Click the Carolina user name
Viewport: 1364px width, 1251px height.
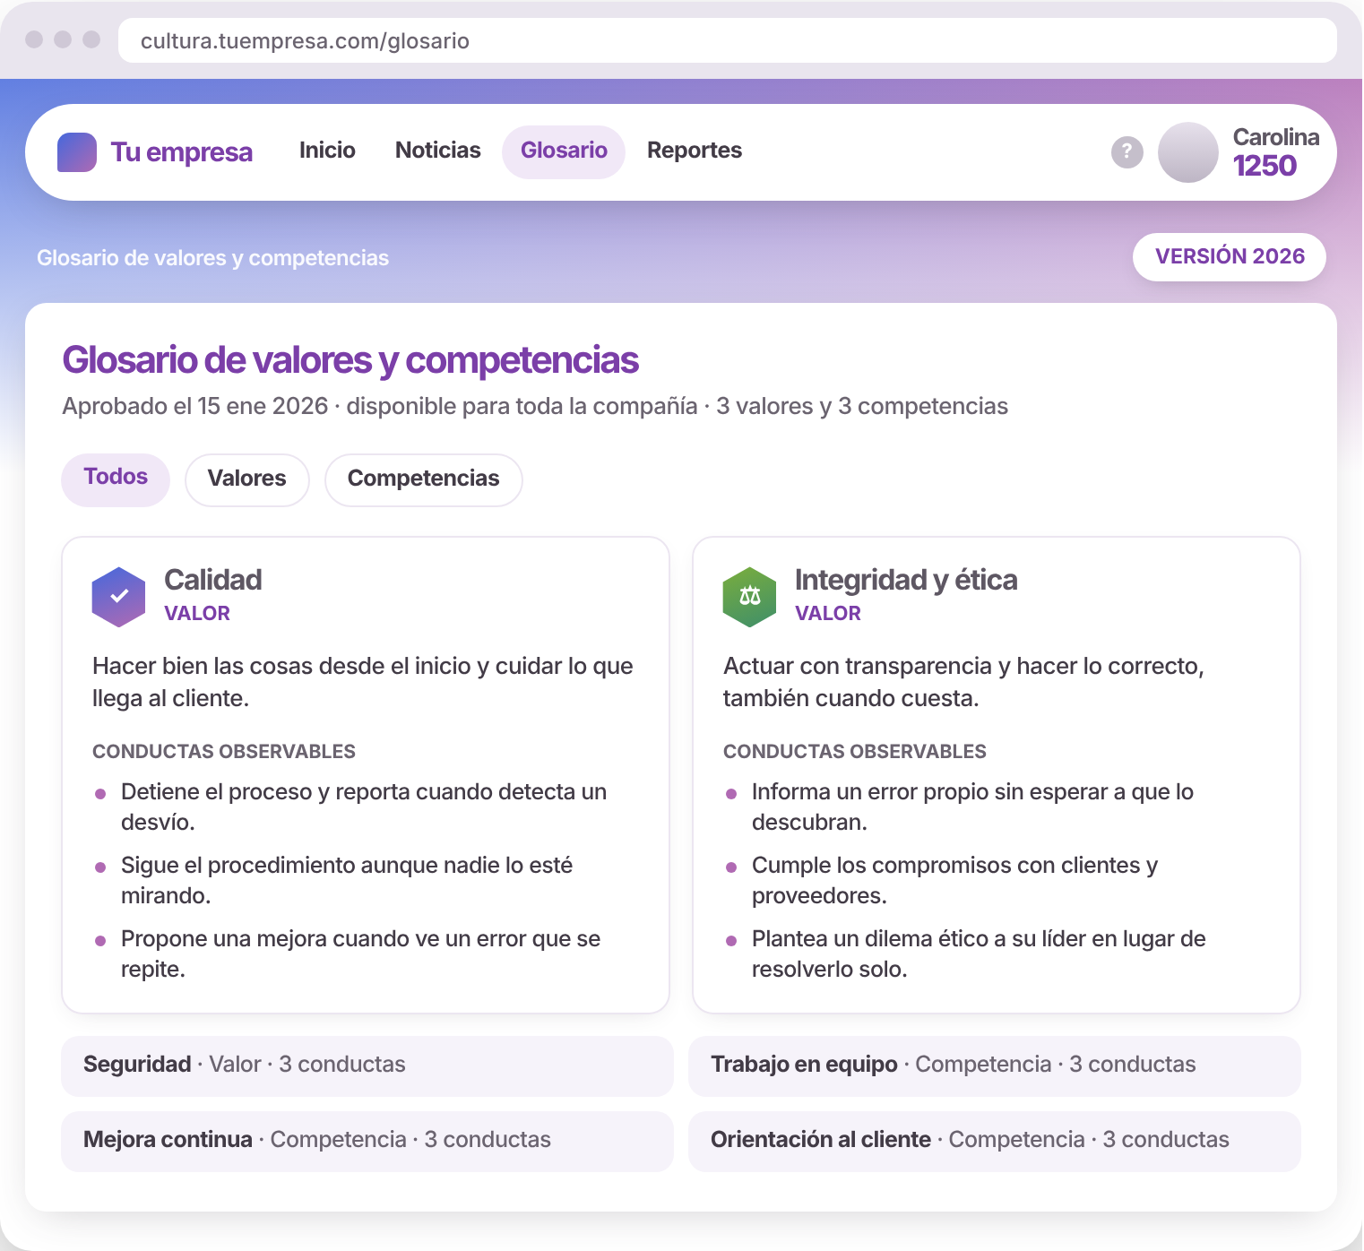coord(1276,137)
